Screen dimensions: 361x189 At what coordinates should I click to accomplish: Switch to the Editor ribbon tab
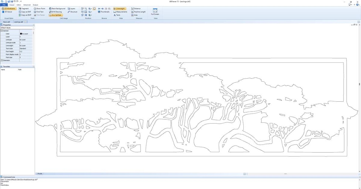click(19, 5)
